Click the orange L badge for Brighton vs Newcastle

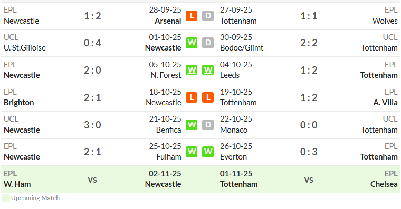192,97
